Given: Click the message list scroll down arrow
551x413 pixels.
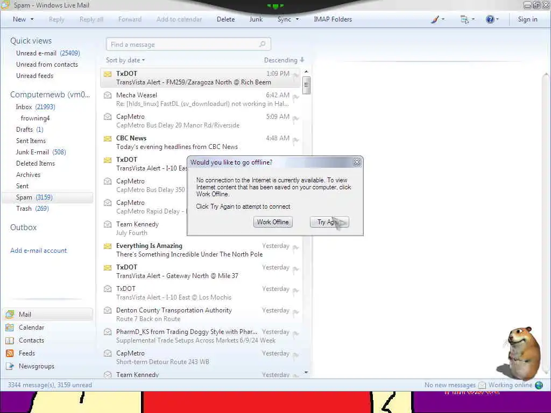Looking at the screenshot, I should (306, 372).
